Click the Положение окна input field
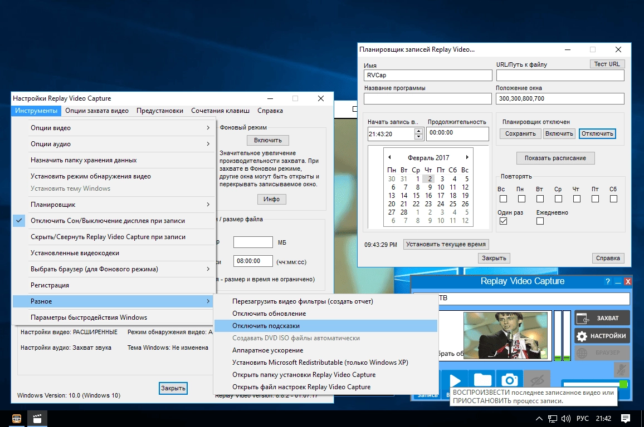Screen dimensions: 644x427 560,99
